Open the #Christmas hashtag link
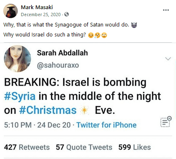The width and height of the screenshot is (176, 159). pyautogui.click(x=48, y=110)
